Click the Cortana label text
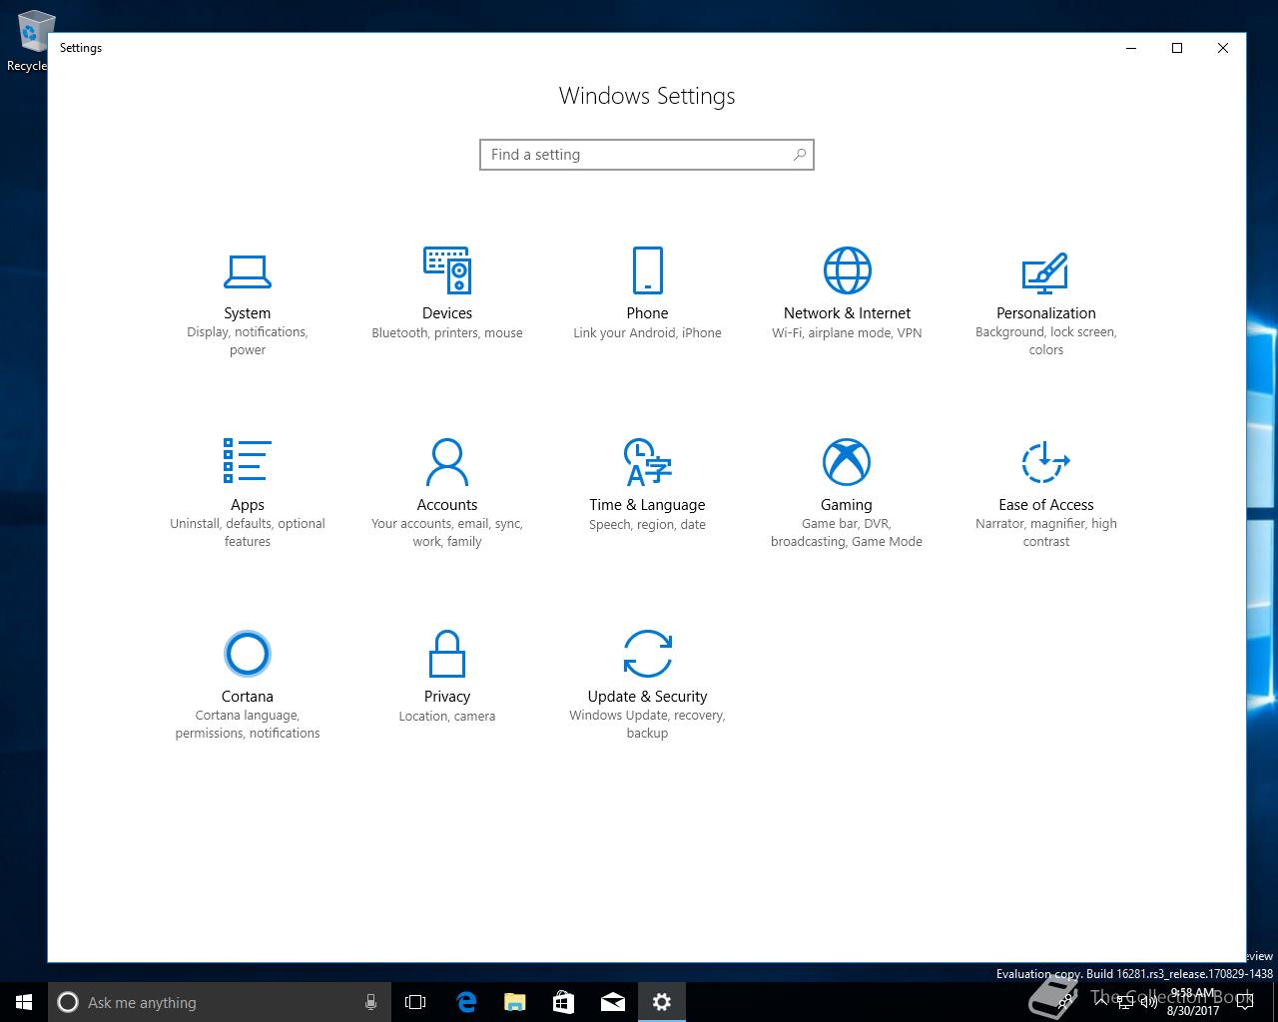Viewport: 1278px width, 1022px height. tap(248, 697)
